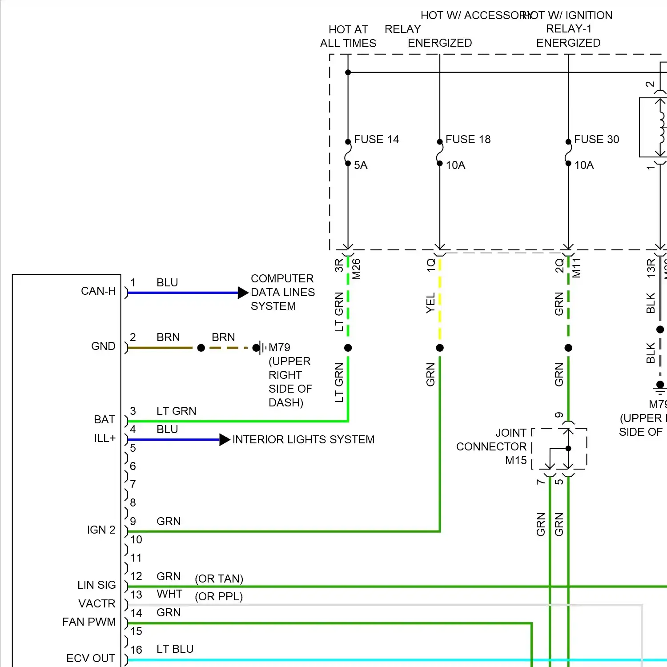Click the ECV OUT pin label
The width and height of the screenshot is (667, 667).
click(x=91, y=659)
